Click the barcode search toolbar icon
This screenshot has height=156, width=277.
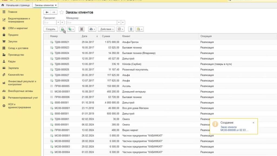click(82, 29)
